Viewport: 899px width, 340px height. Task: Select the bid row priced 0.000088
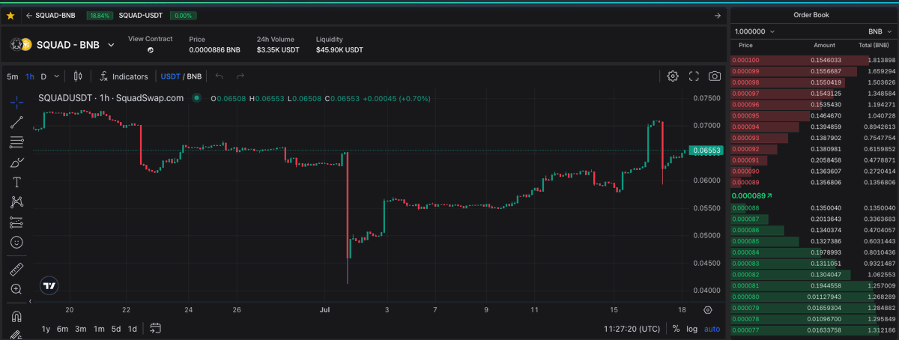pos(813,207)
